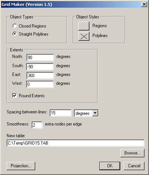Screen dimensions: 149x175
Task: Click the North extent input field
Action: (x=40, y=57)
